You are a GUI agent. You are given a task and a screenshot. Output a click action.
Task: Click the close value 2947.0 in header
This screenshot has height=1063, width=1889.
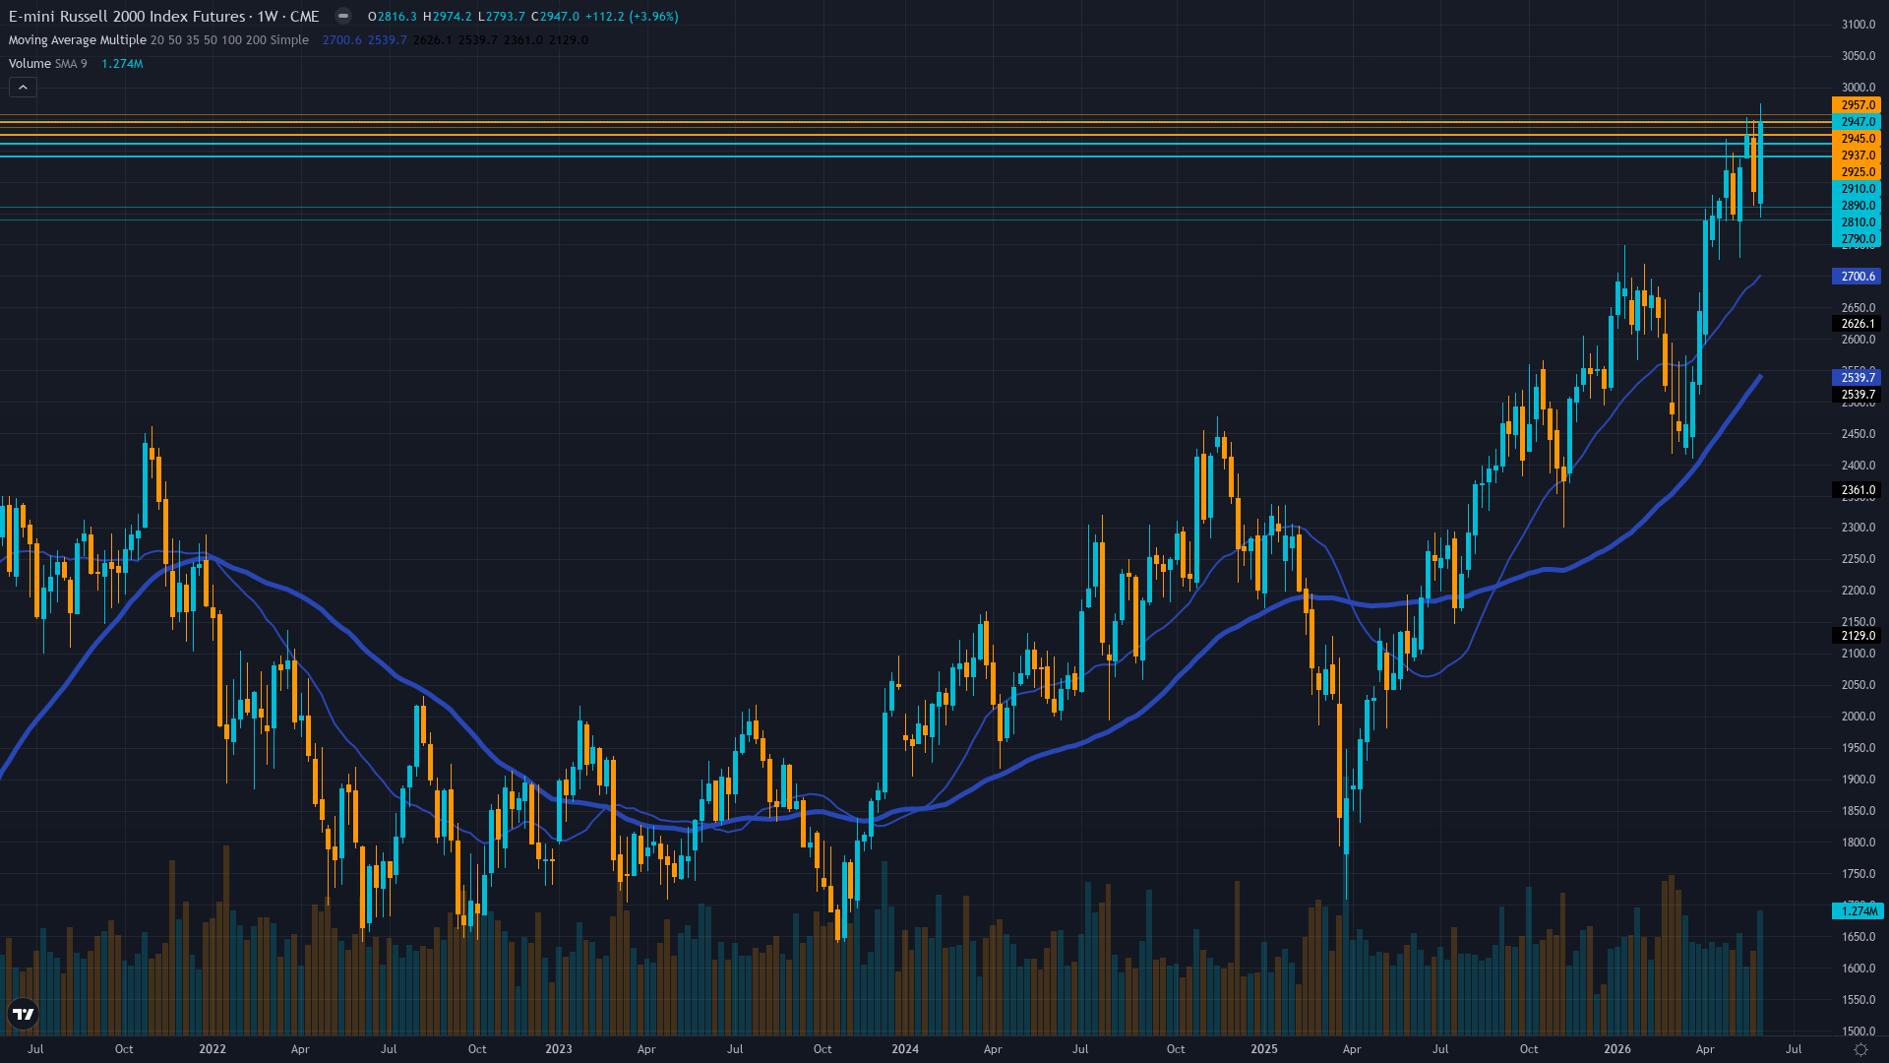[559, 17]
